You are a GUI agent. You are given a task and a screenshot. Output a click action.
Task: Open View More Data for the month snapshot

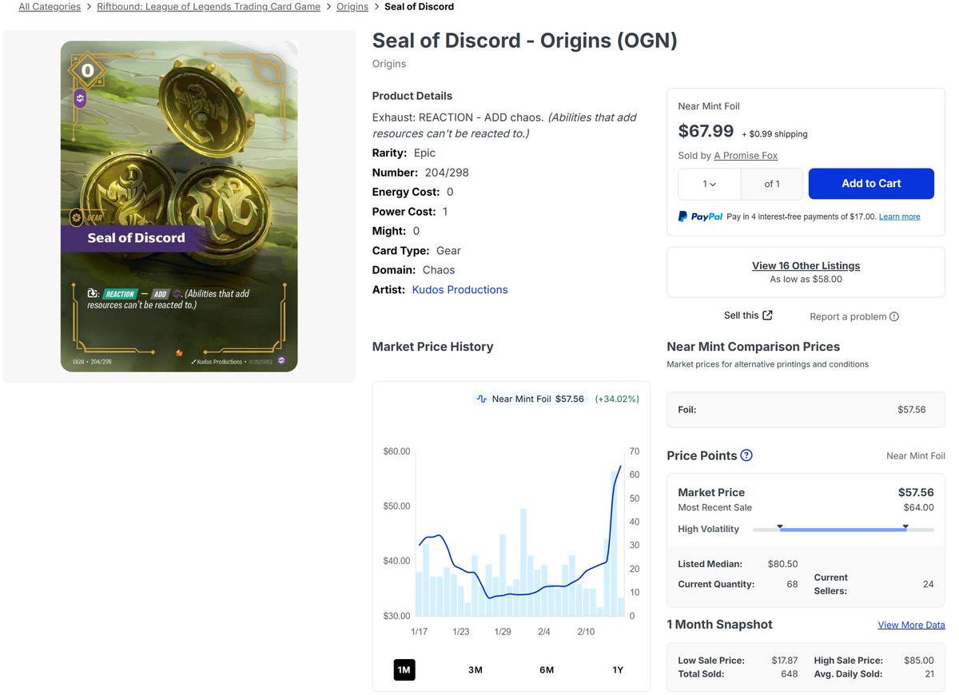[x=911, y=625]
